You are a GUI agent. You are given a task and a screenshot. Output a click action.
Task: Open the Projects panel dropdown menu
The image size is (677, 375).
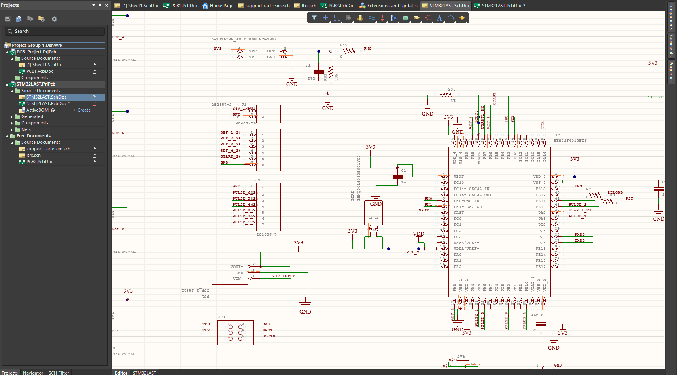(93, 5)
